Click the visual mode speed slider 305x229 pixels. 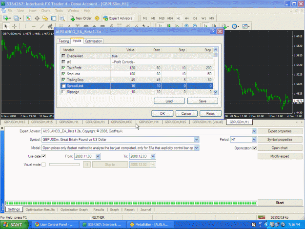[x=64, y=165]
